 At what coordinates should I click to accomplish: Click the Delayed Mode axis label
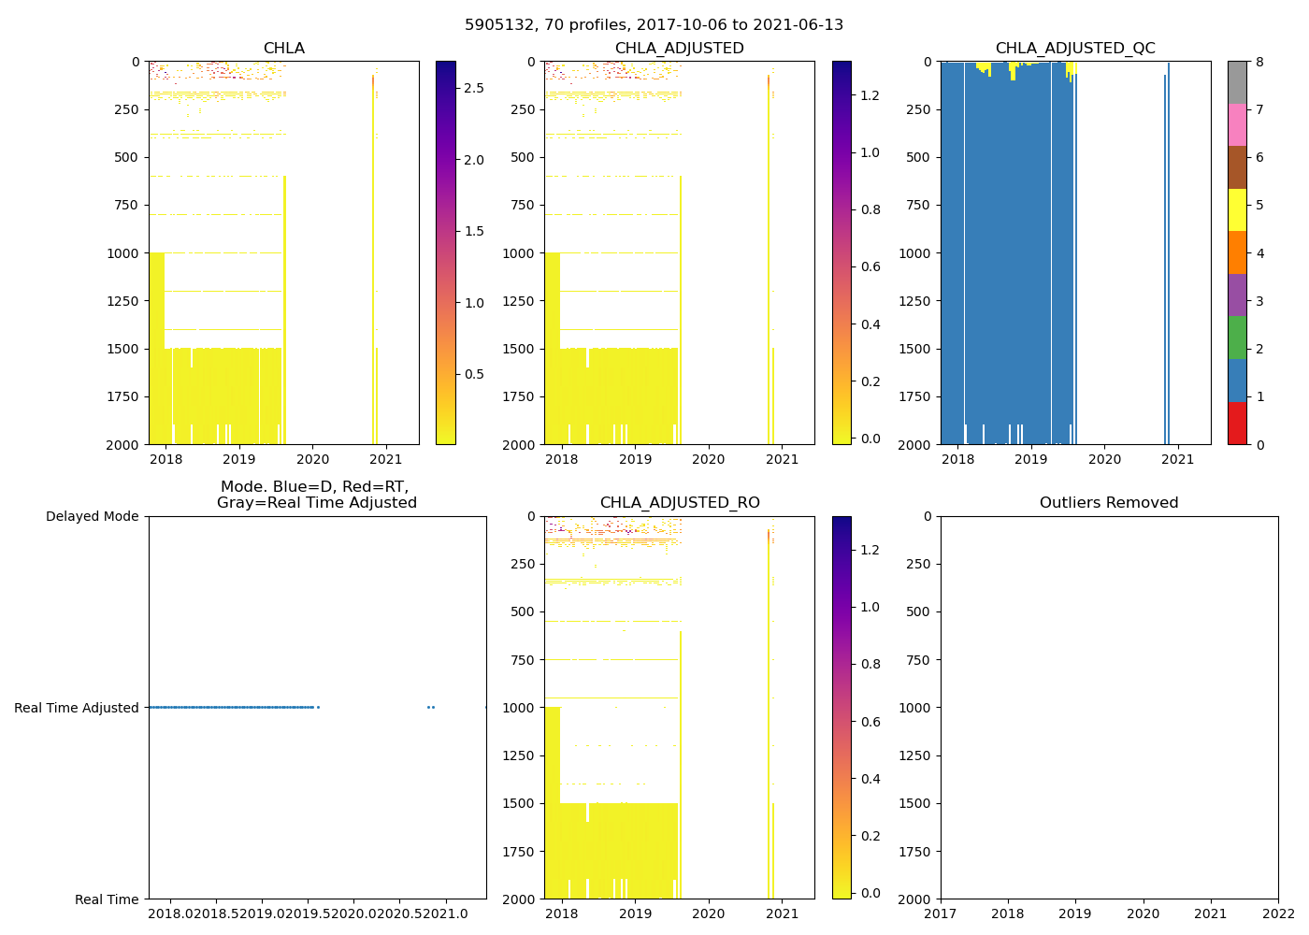coord(92,516)
